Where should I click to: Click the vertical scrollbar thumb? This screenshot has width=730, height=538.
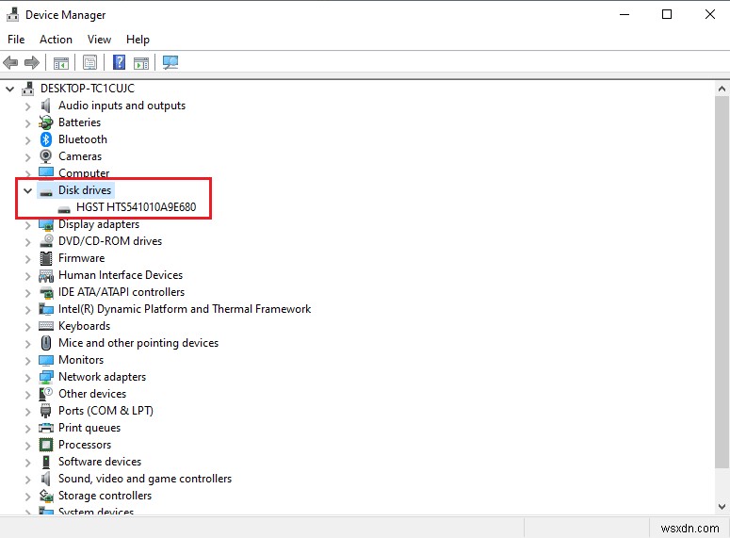(x=722, y=283)
